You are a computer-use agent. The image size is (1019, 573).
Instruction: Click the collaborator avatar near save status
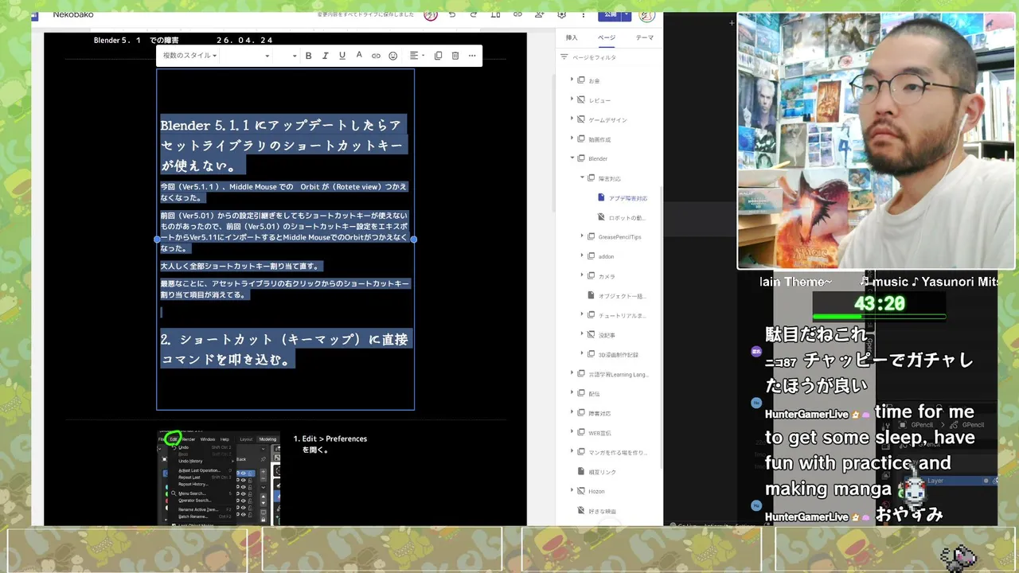pyautogui.click(x=431, y=14)
